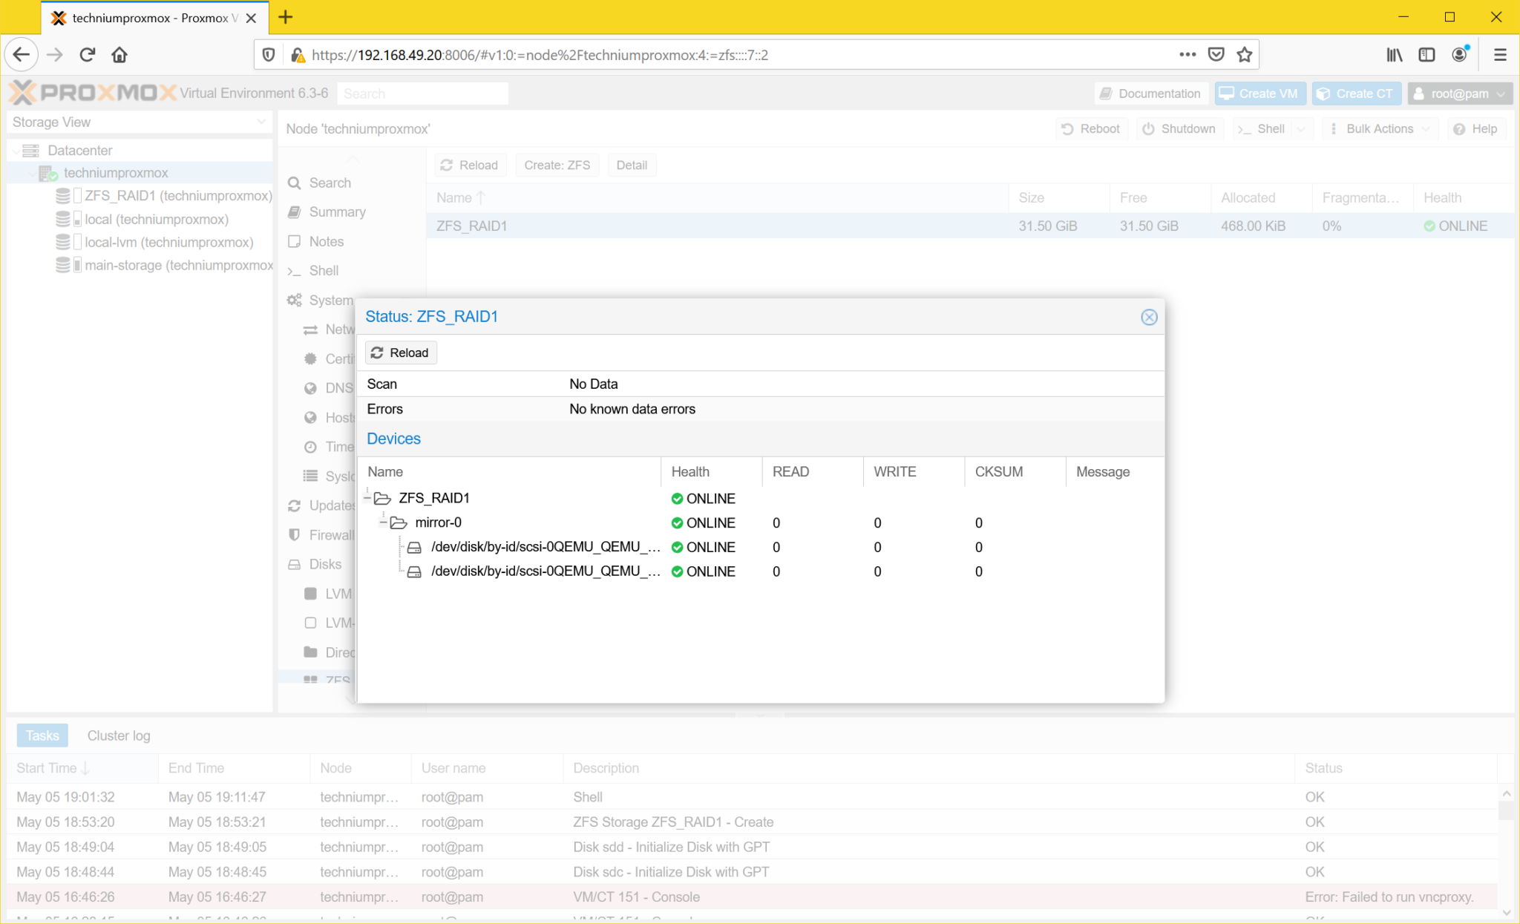The width and height of the screenshot is (1520, 924).
Task: Click the Health column header in dialog
Action: (x=690, y=472)
